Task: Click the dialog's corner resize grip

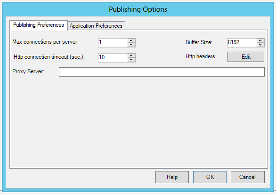Action: [268, 186]
